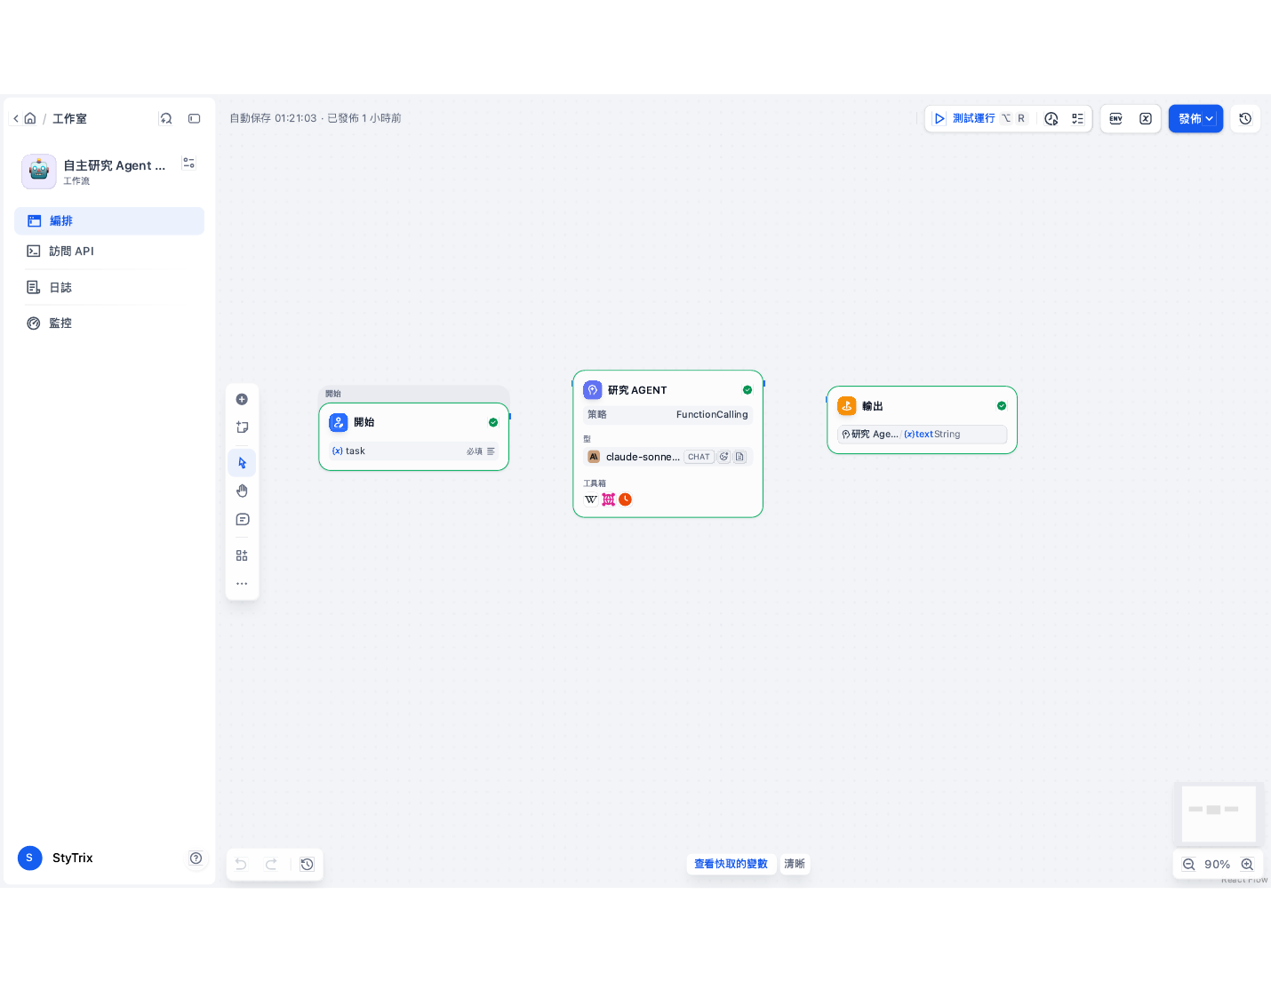
Task: Open the 工作室 breadcrumb link
Action: click(69, 118)
